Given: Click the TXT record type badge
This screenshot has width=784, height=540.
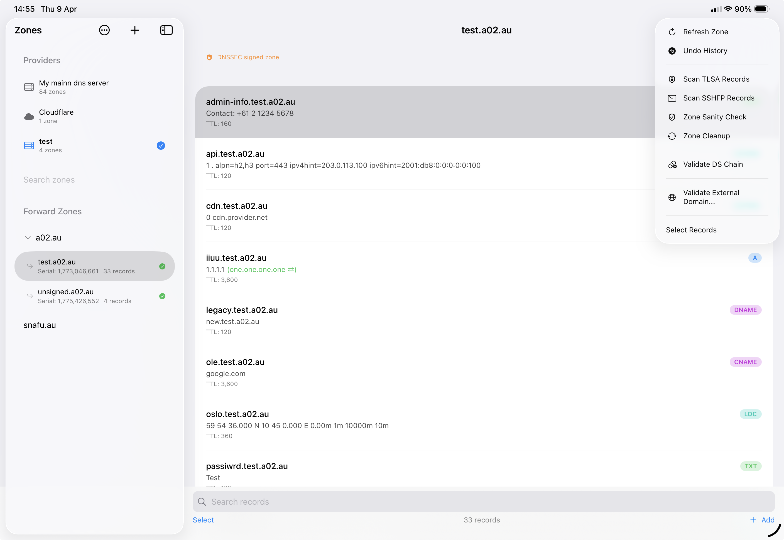Looking at the screenshot, I should tap(751, 466).
